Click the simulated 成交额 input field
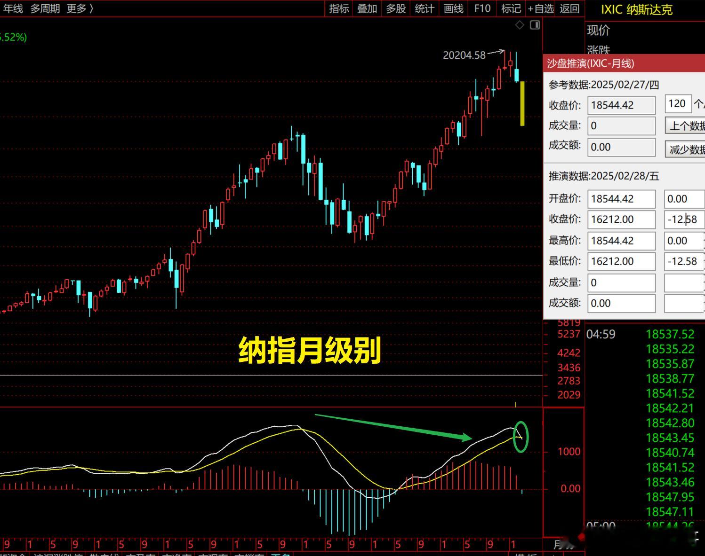Viewport: 705px width, 556px height. point(621,303)
